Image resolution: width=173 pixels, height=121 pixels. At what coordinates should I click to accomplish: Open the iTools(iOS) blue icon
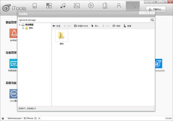click(158, 63)
